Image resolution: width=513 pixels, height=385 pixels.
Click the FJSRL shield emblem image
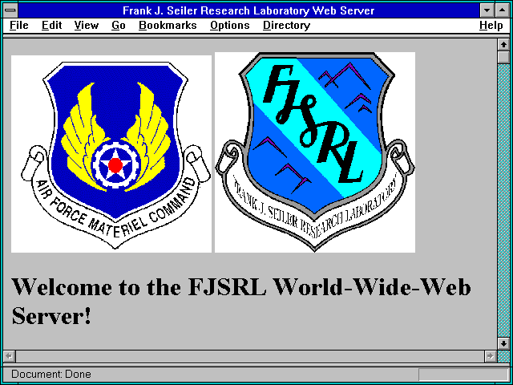click(315, 152)
